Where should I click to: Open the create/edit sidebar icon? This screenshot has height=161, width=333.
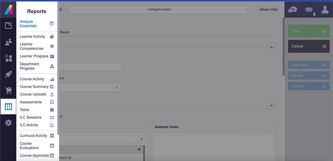[x=8, y=25]
